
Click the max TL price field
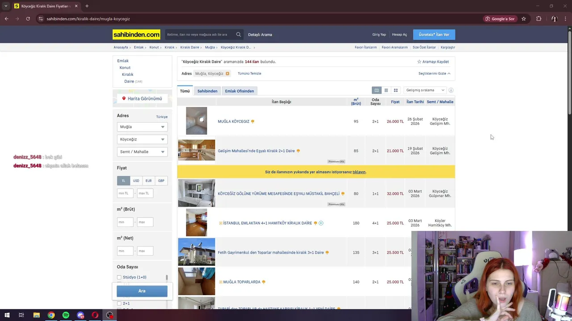click(x=145, y=193)
